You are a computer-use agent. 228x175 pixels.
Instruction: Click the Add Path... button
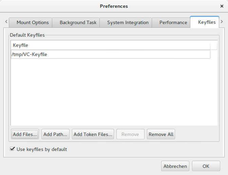point(55,134)
